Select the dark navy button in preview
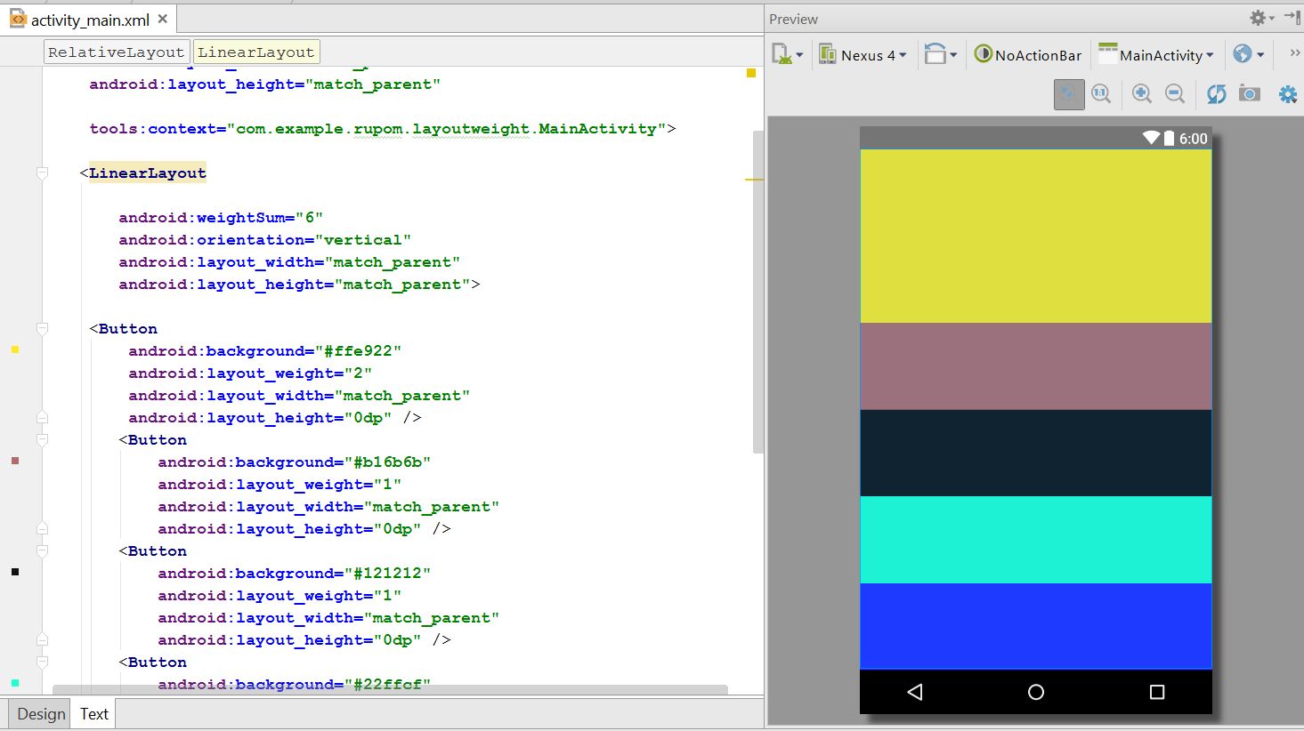Screen dimensions: 1304x731 pos(1036,453)
